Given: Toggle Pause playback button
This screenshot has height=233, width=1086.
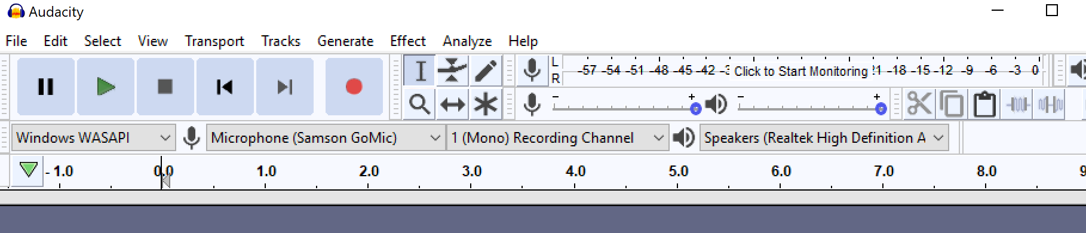Looking at the screenshot, I should pos(46,87).
